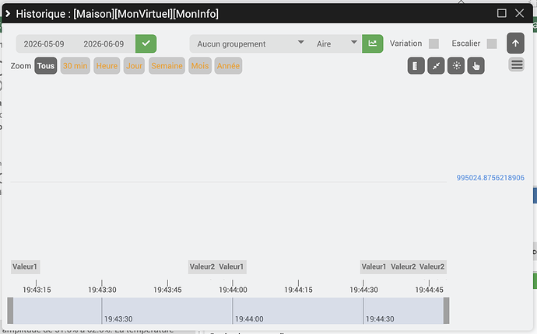This screenshot has width=537, height=334.
Task: Click the right handle of the navigator
Action: point(446,311)
